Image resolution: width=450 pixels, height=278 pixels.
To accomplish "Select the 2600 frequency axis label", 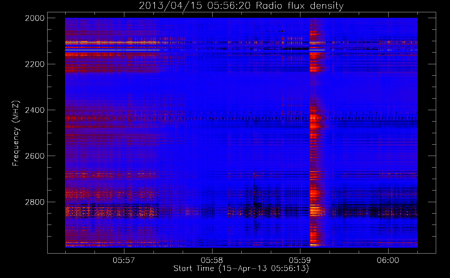I will [35, 156].
